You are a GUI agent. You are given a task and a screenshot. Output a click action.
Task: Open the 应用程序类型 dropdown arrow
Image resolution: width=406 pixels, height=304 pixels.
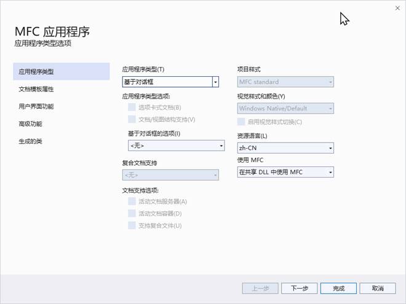coord(215,82)
